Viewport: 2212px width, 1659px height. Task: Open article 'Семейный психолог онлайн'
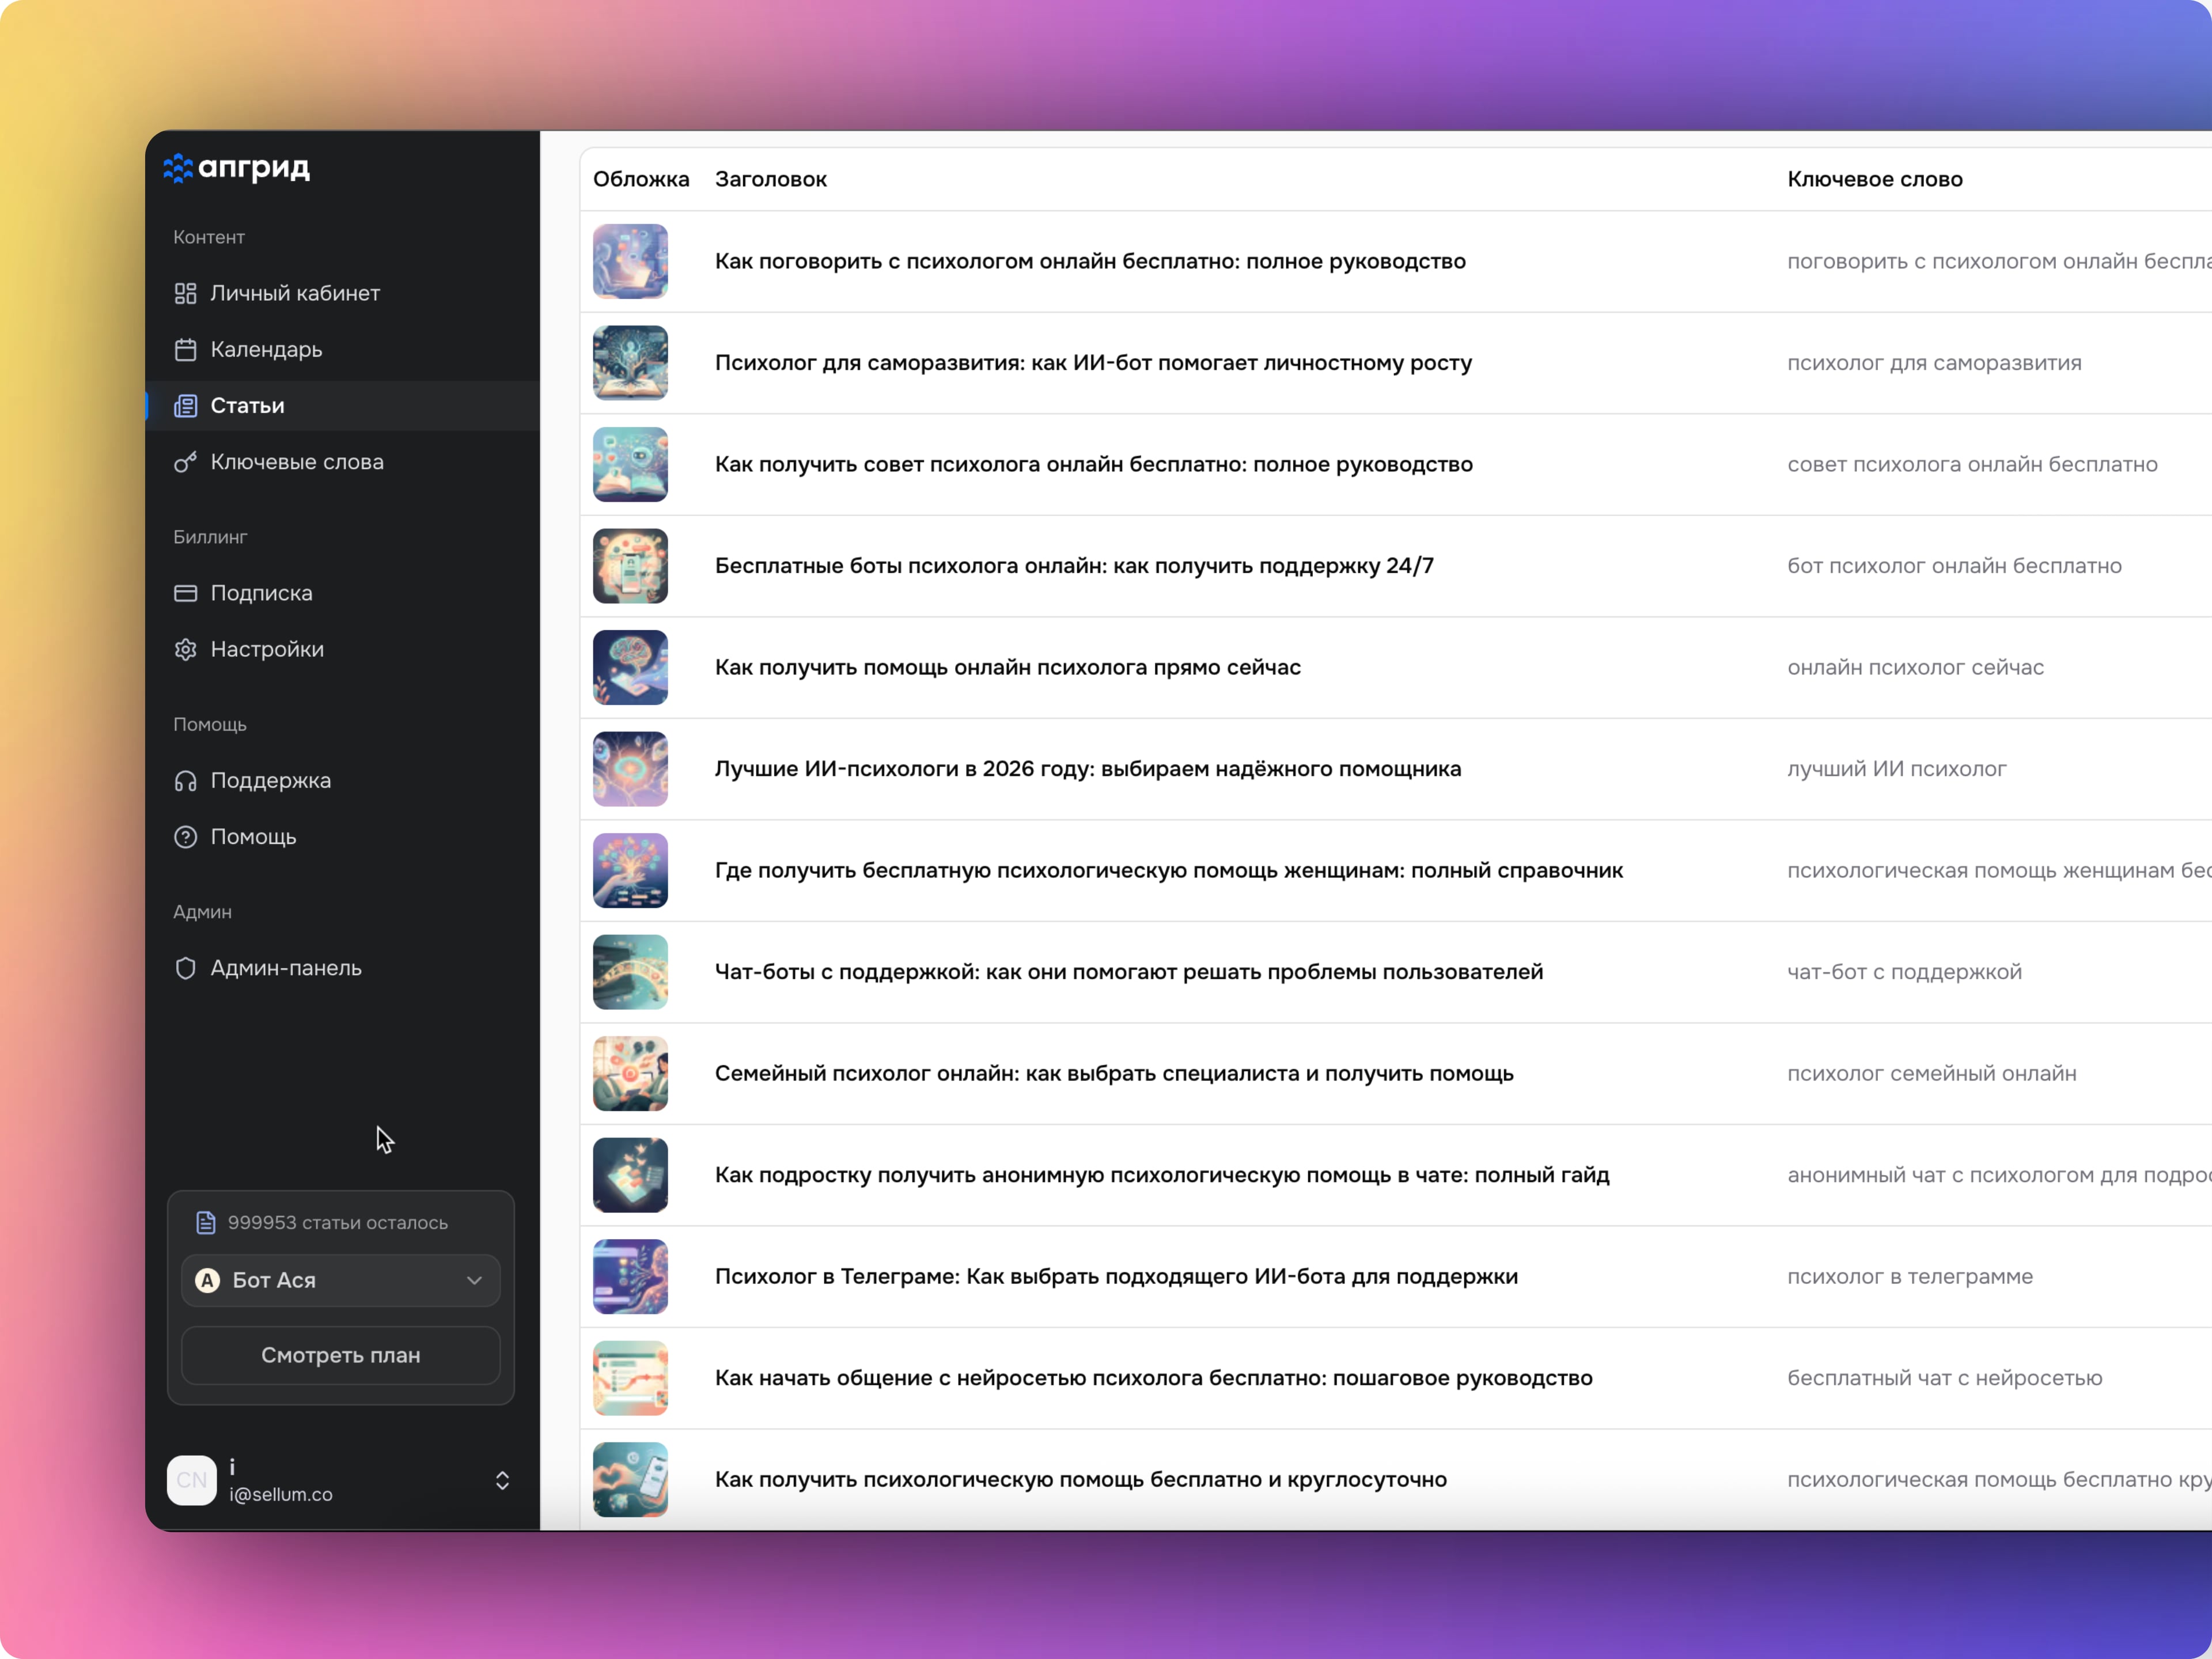click(x=1114, y=1073)
